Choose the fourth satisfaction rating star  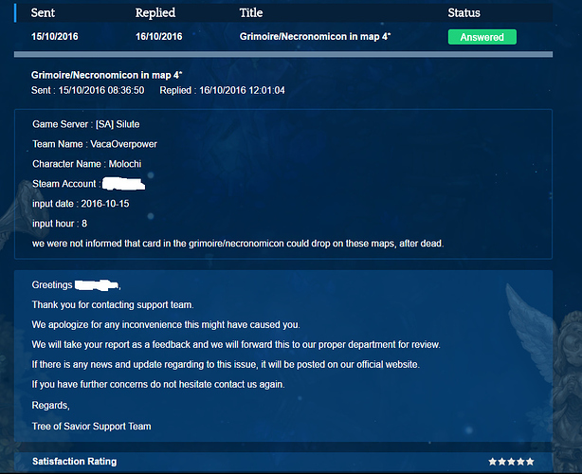[x=521, y=462]
